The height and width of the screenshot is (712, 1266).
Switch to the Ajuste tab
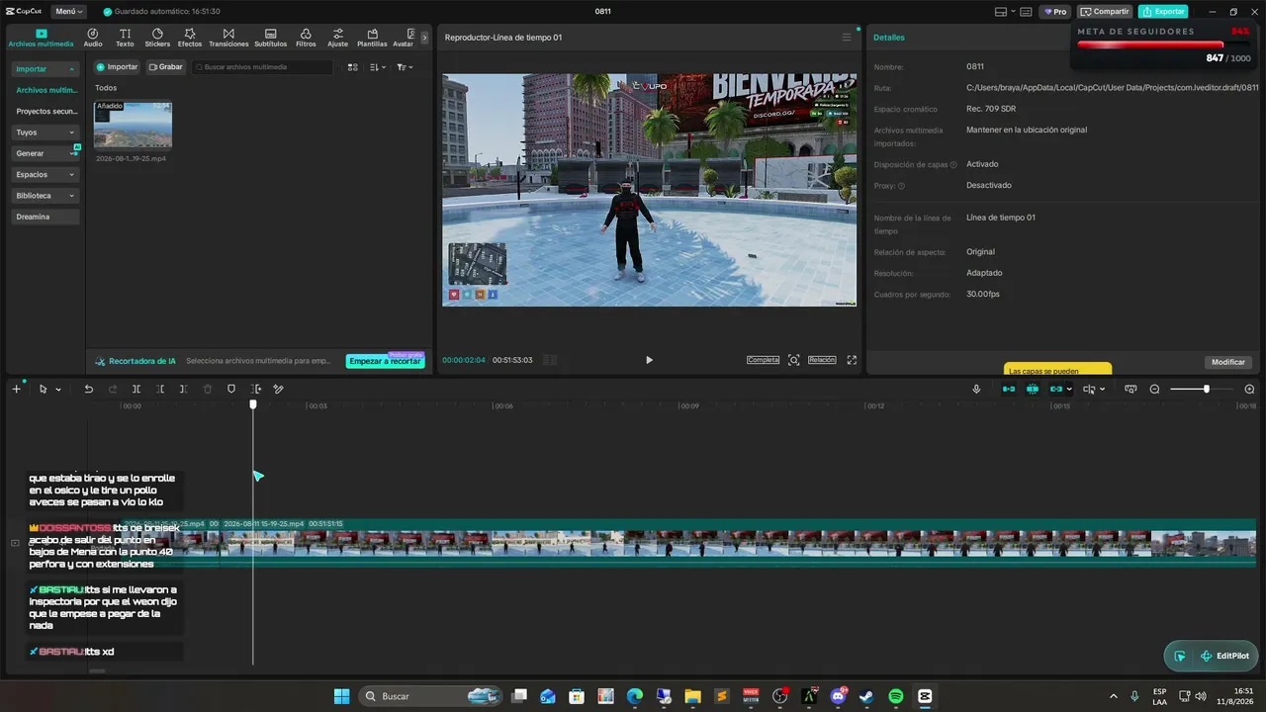click(338, 38)
